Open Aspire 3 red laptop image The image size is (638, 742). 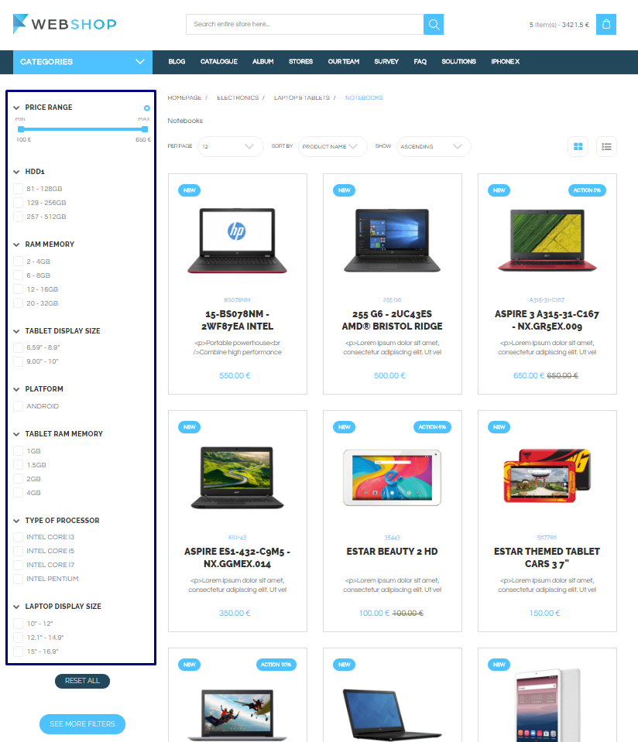(547, 241)
